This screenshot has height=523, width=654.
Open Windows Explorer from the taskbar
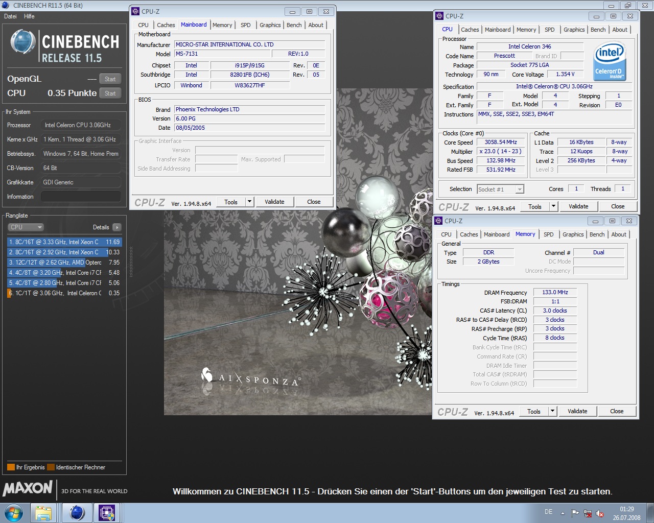(43, 513)
